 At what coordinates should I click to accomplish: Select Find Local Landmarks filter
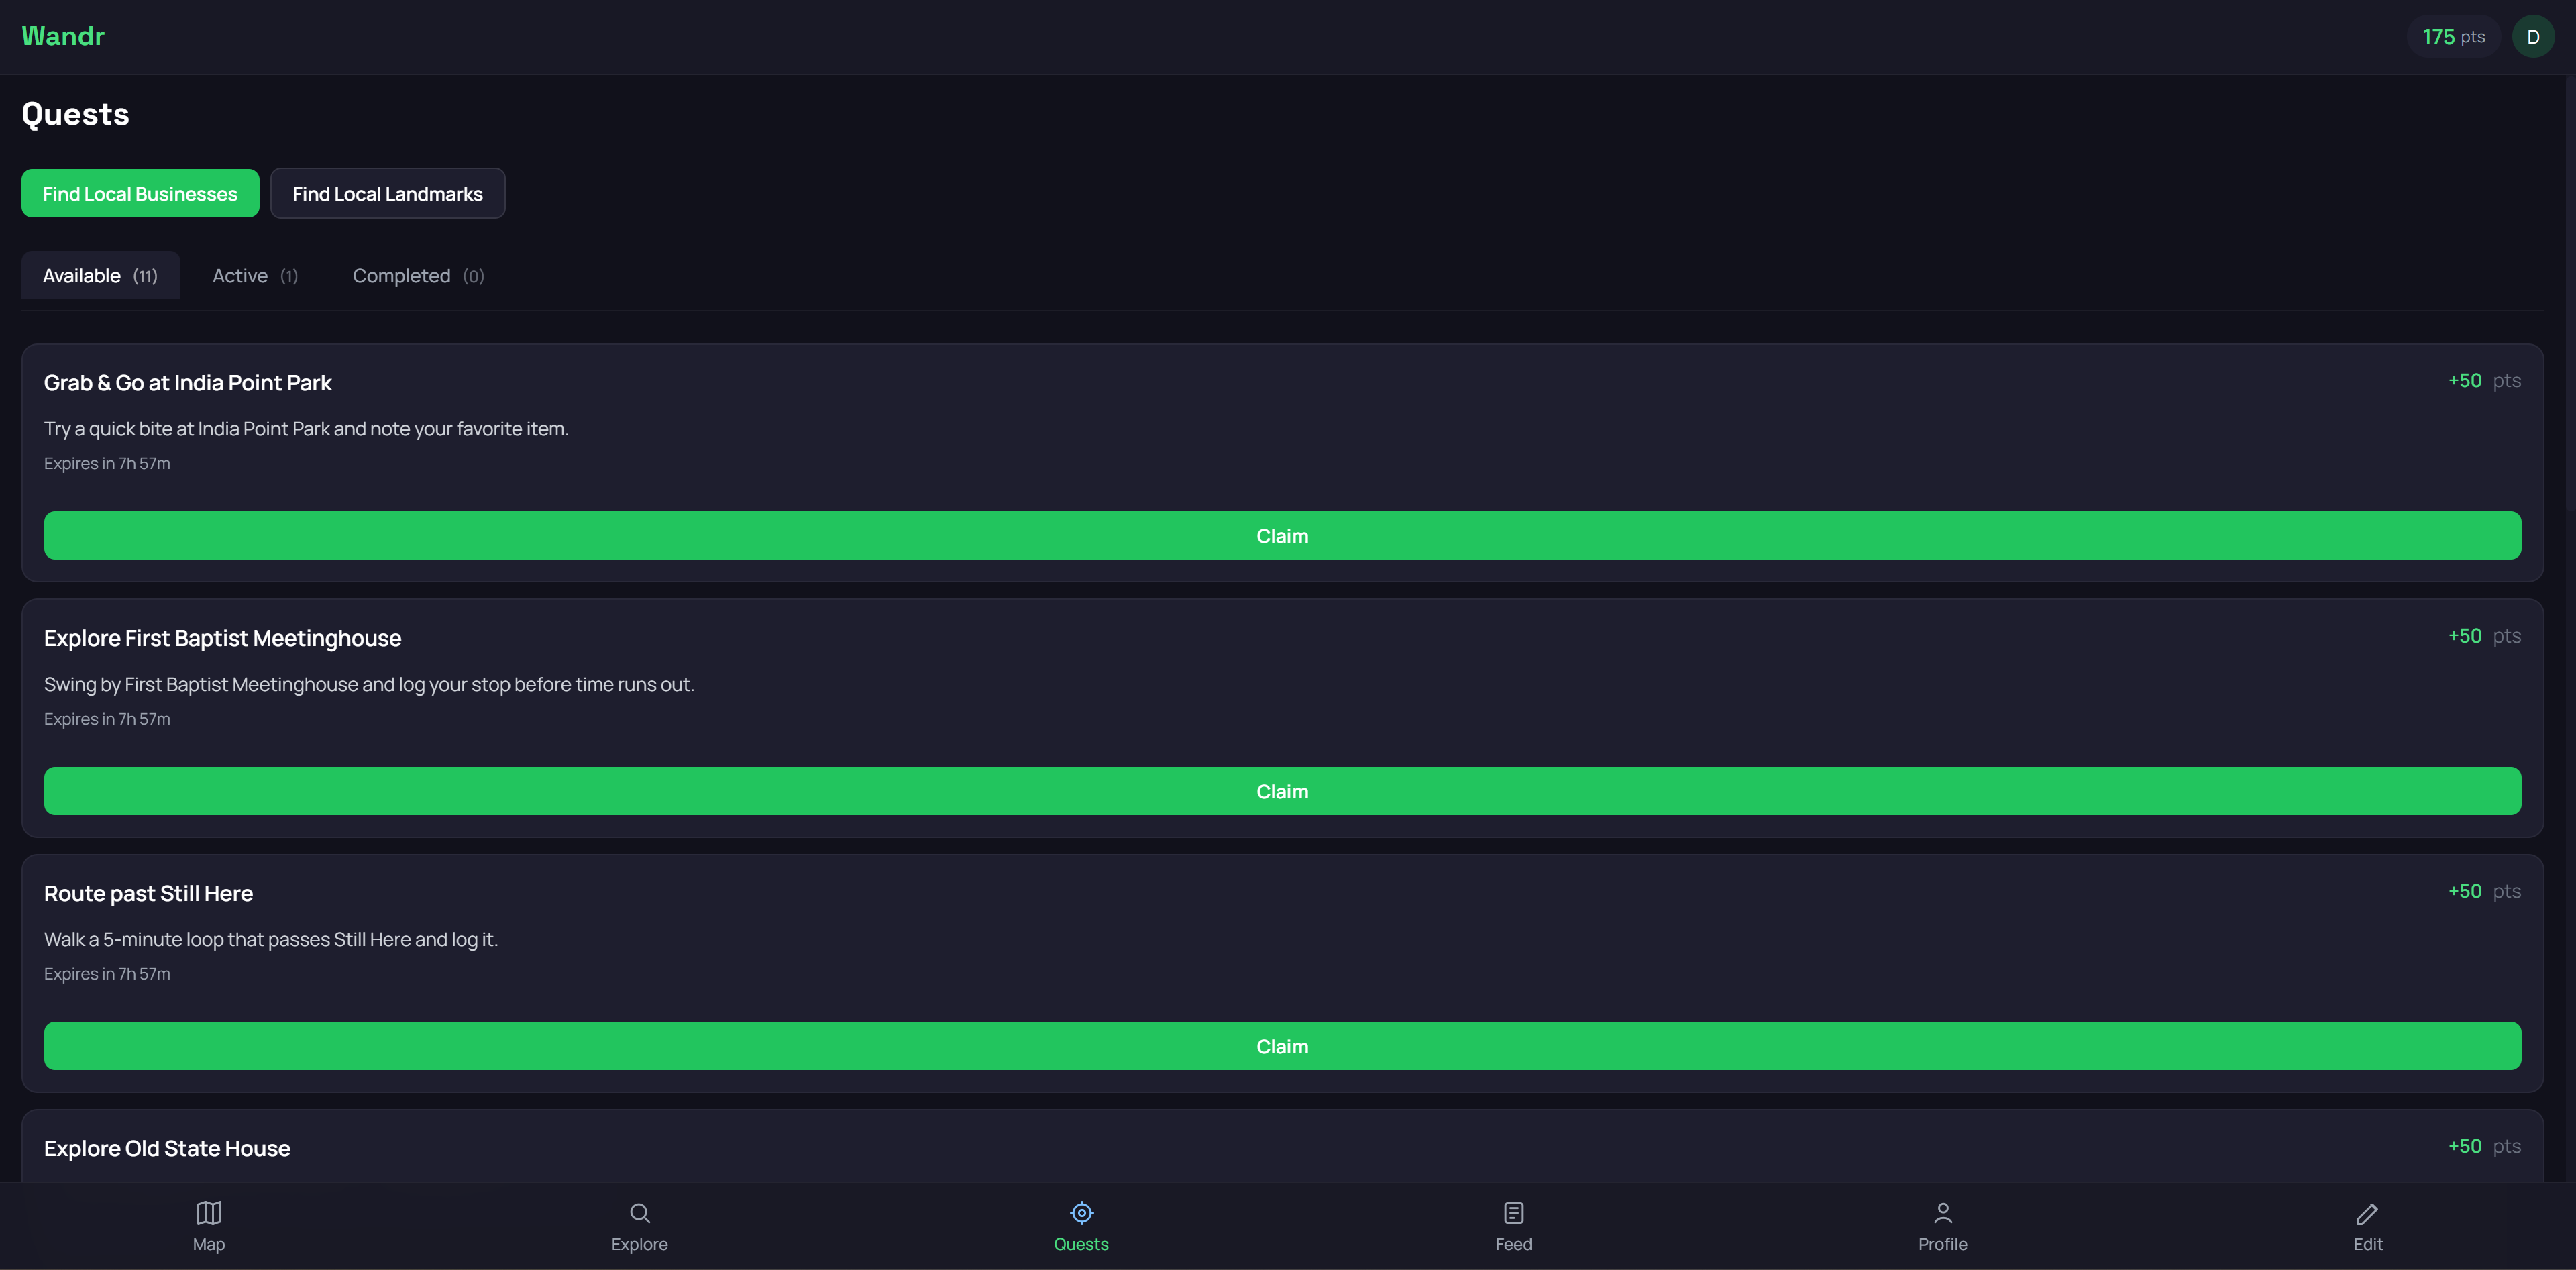pos(388,193)
